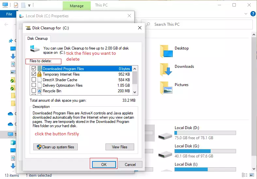Select the Temporary Internet Files entry

click(x=81, y=74)
